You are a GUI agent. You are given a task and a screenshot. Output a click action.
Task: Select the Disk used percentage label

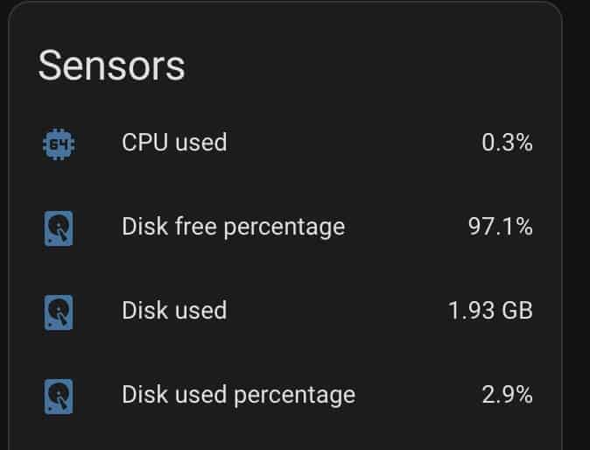[x=239, y=396]
